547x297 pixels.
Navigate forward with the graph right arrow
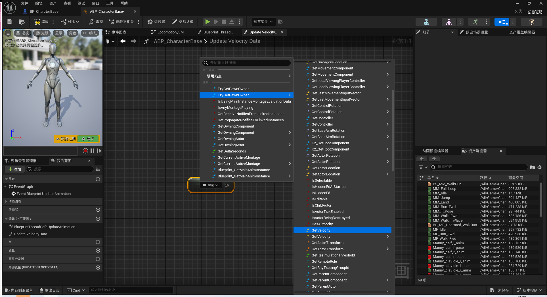click(134, 41)
